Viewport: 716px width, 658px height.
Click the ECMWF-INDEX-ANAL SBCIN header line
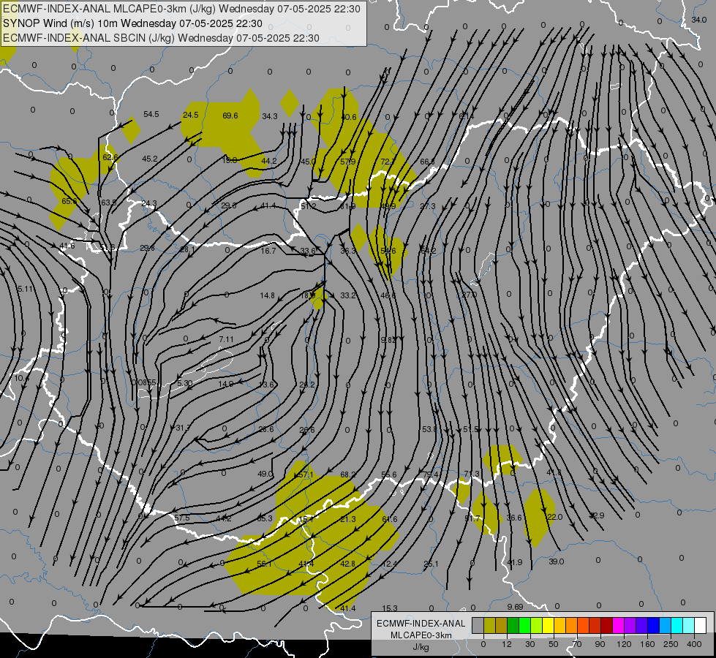tap(161, 38)
